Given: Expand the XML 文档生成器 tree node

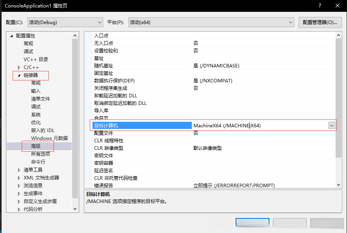Looking at the screenshot, I should (x=19, y=178).
